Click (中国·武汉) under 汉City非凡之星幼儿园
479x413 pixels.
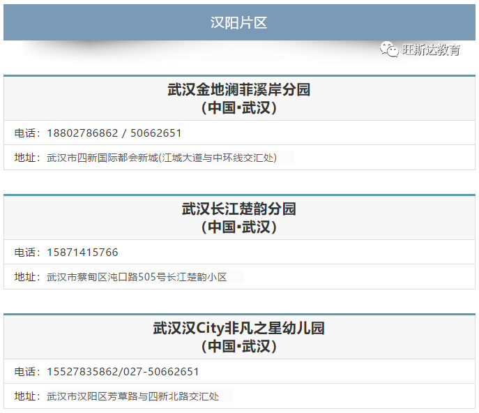pyautogui.click(x=239, y=346)
